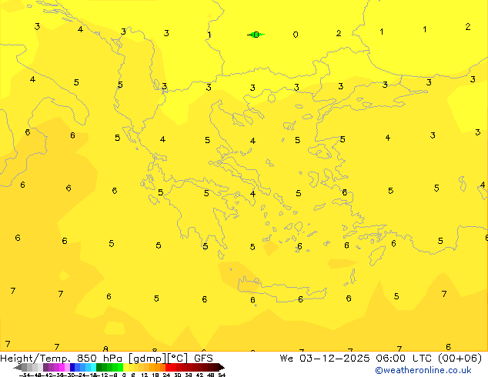
Task: Select the dark blue swatch in the legend
Action: pyautogui.click(x=72, y=367)
